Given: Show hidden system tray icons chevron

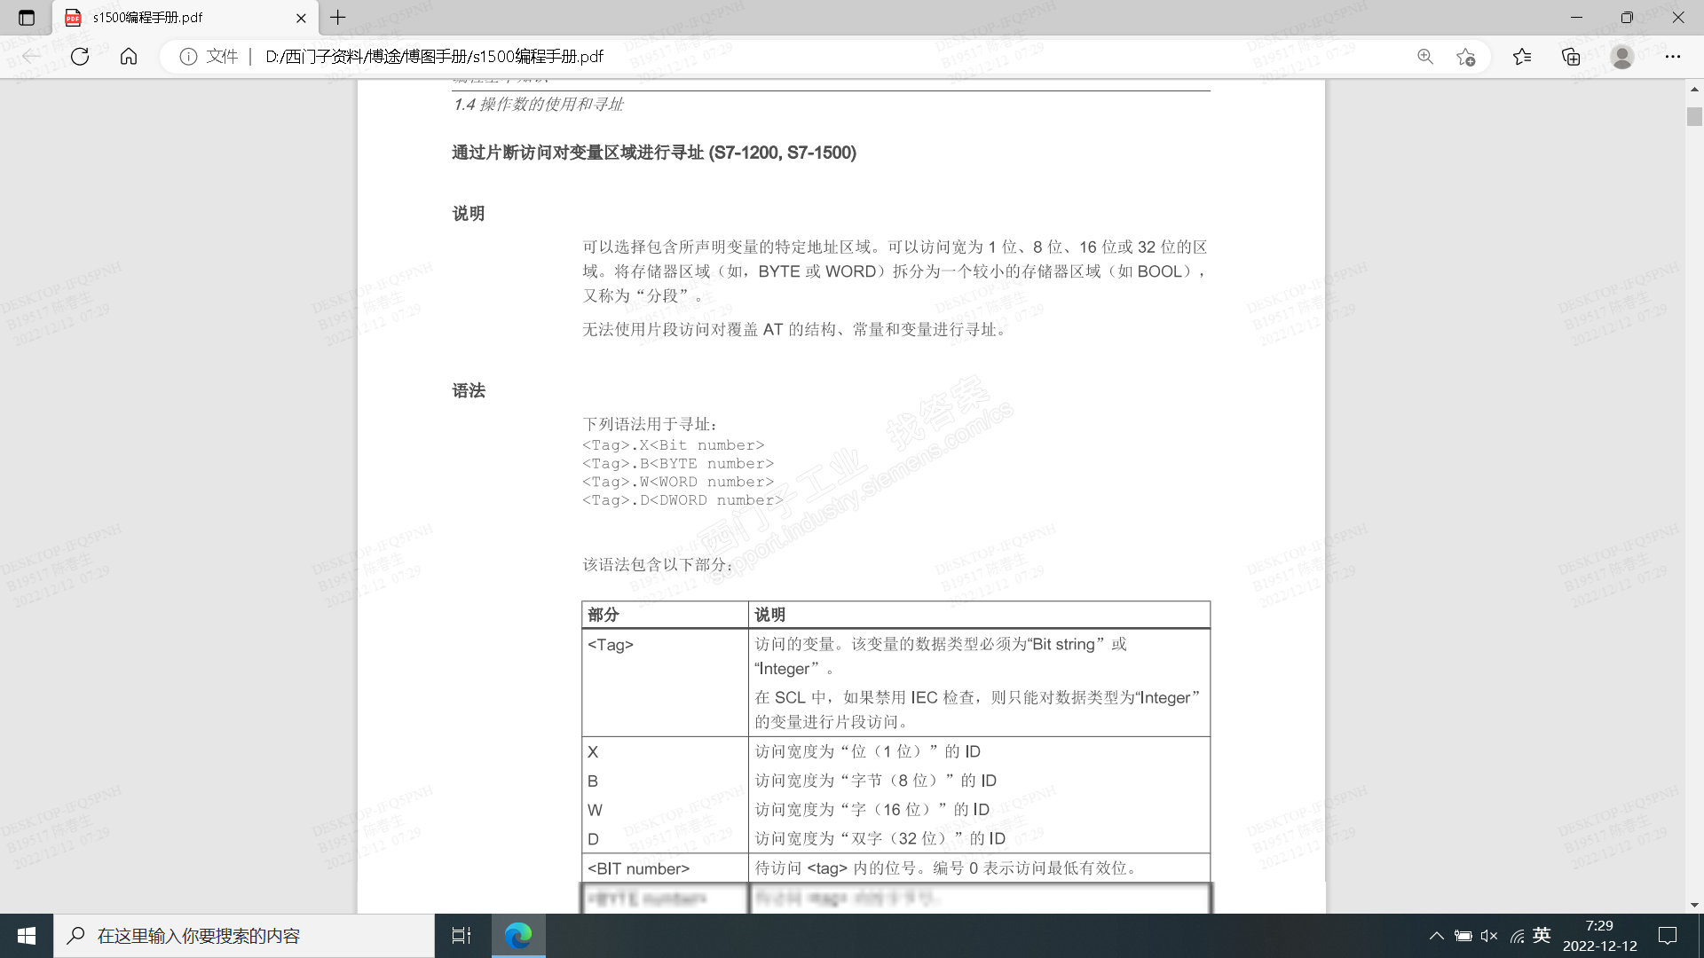Looking at the screenshot, I should pos(1436,936).
